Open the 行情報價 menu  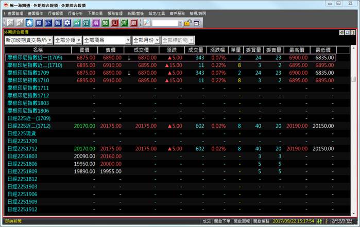(x=55, y=13)
